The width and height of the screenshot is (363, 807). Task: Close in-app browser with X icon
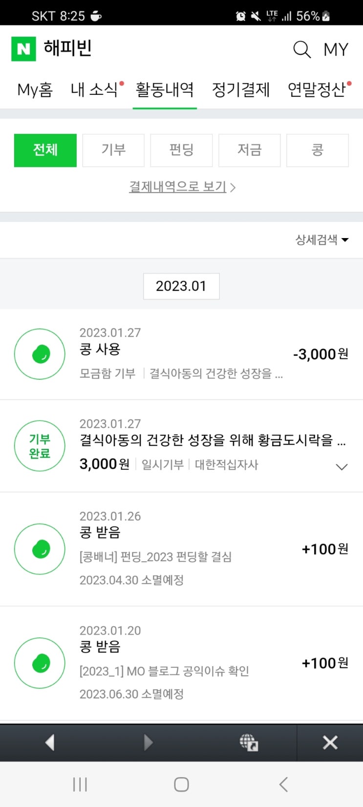point(330,742)
